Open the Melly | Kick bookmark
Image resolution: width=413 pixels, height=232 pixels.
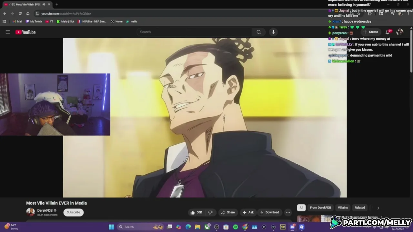pyautogui.click(x=65, y=22)
